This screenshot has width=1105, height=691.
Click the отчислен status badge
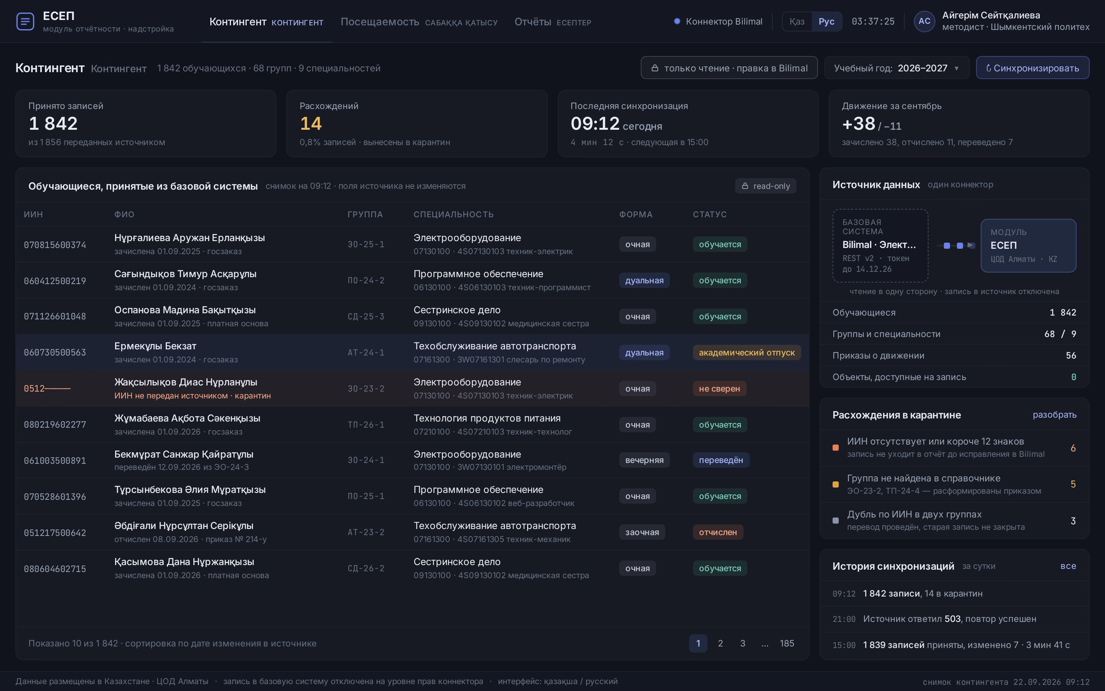(x=718, y=532)
